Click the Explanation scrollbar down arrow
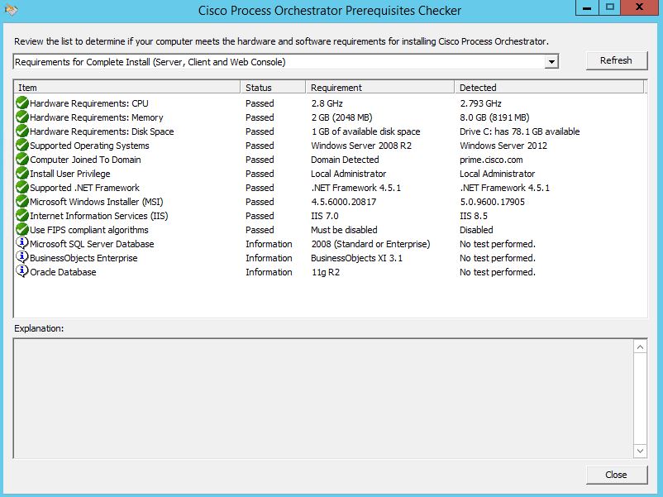Screen dimensions: 663x497 pos(640,451)
